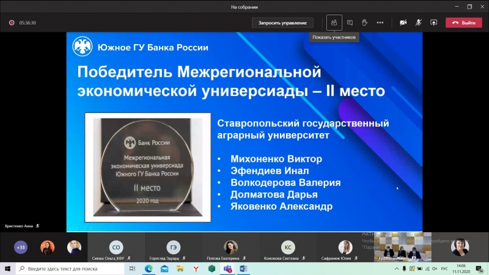Open the +33 more participants overflow
Viewport: 489px width, 275px height.
coord(21,248)
